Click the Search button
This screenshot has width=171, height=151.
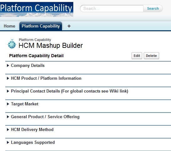coord(153,8)
